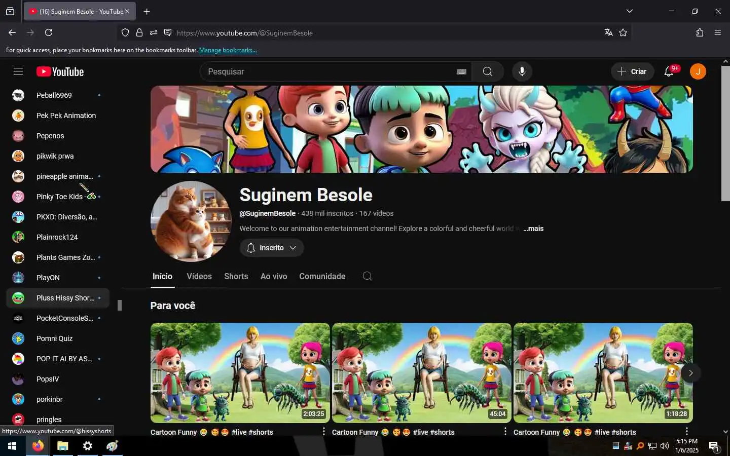The height and width of the screenshot is (456, 730).
Task: Switch to the Início tab
Action: point(163,276)
